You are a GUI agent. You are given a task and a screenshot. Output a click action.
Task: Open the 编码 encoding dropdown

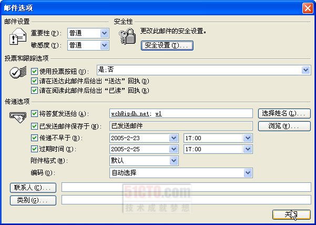pos(248,172)
